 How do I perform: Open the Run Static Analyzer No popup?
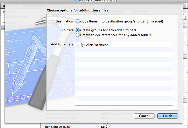[104, 126]
